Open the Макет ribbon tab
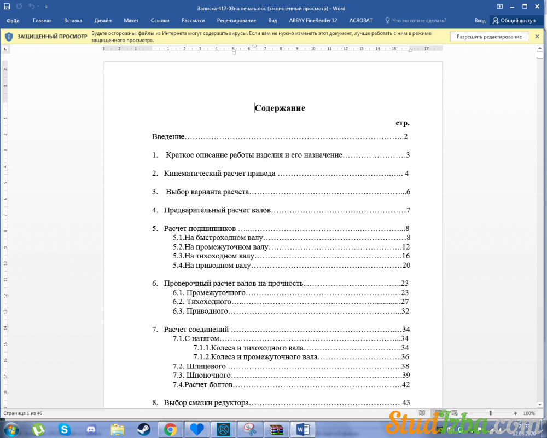This screenshot has height=438, width=547. (131, 21)
